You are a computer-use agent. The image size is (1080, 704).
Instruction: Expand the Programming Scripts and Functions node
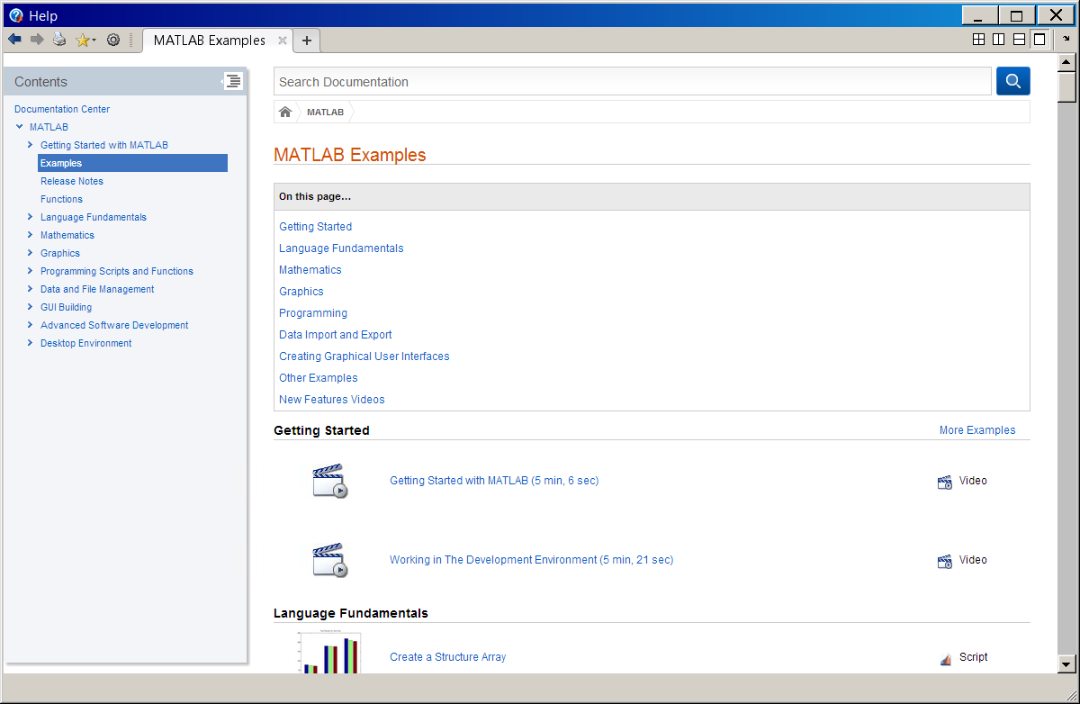31,271
